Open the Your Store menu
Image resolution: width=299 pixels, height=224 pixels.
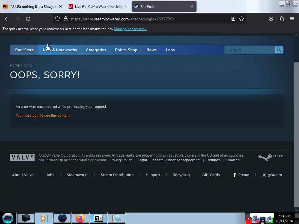24,50
